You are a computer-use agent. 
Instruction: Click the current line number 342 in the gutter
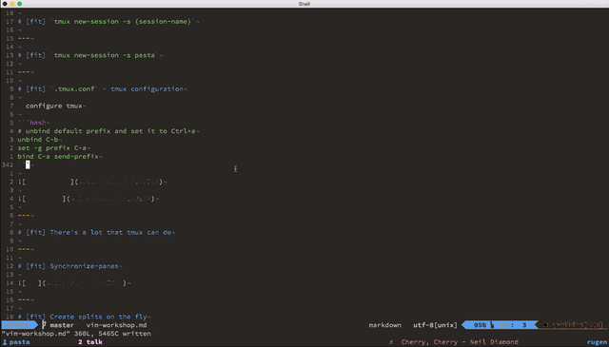pos(8,165)
